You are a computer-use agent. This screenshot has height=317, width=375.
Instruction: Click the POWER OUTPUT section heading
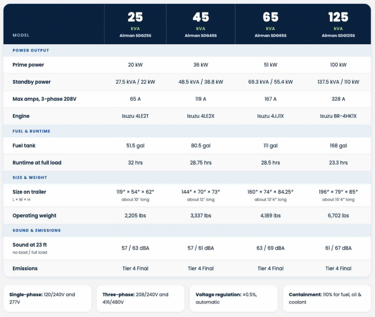point(31,50)
